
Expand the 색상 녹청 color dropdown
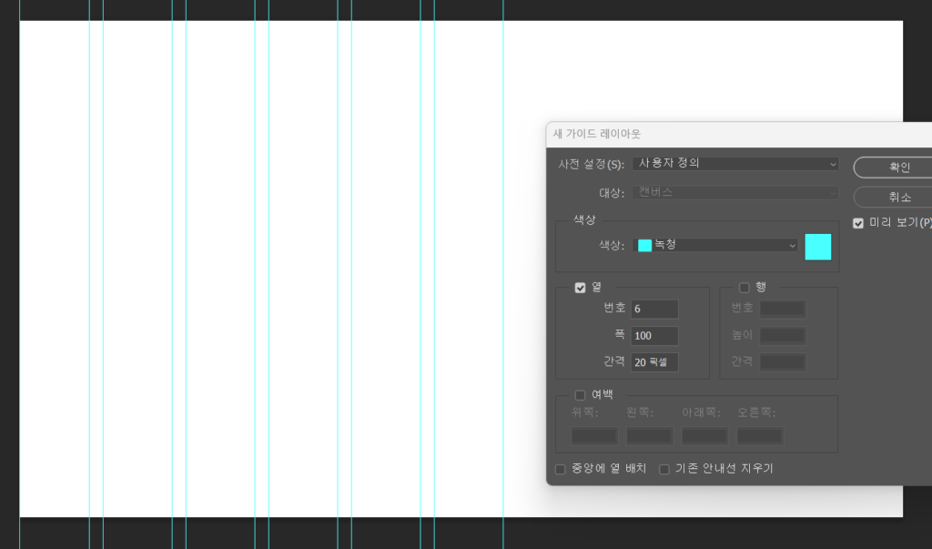point(716,245)
